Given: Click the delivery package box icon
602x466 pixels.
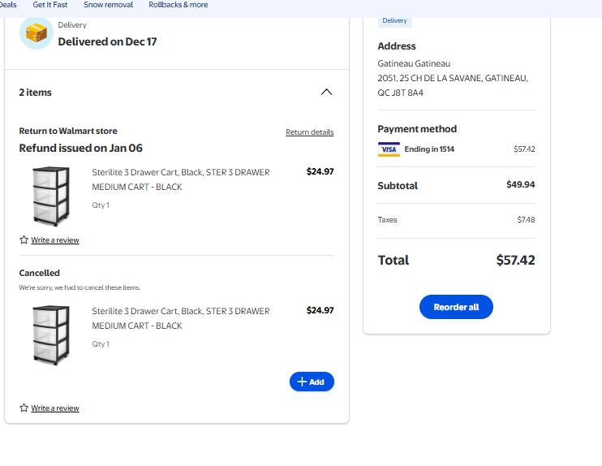Looking at the screenshot, I should [37, 33].
